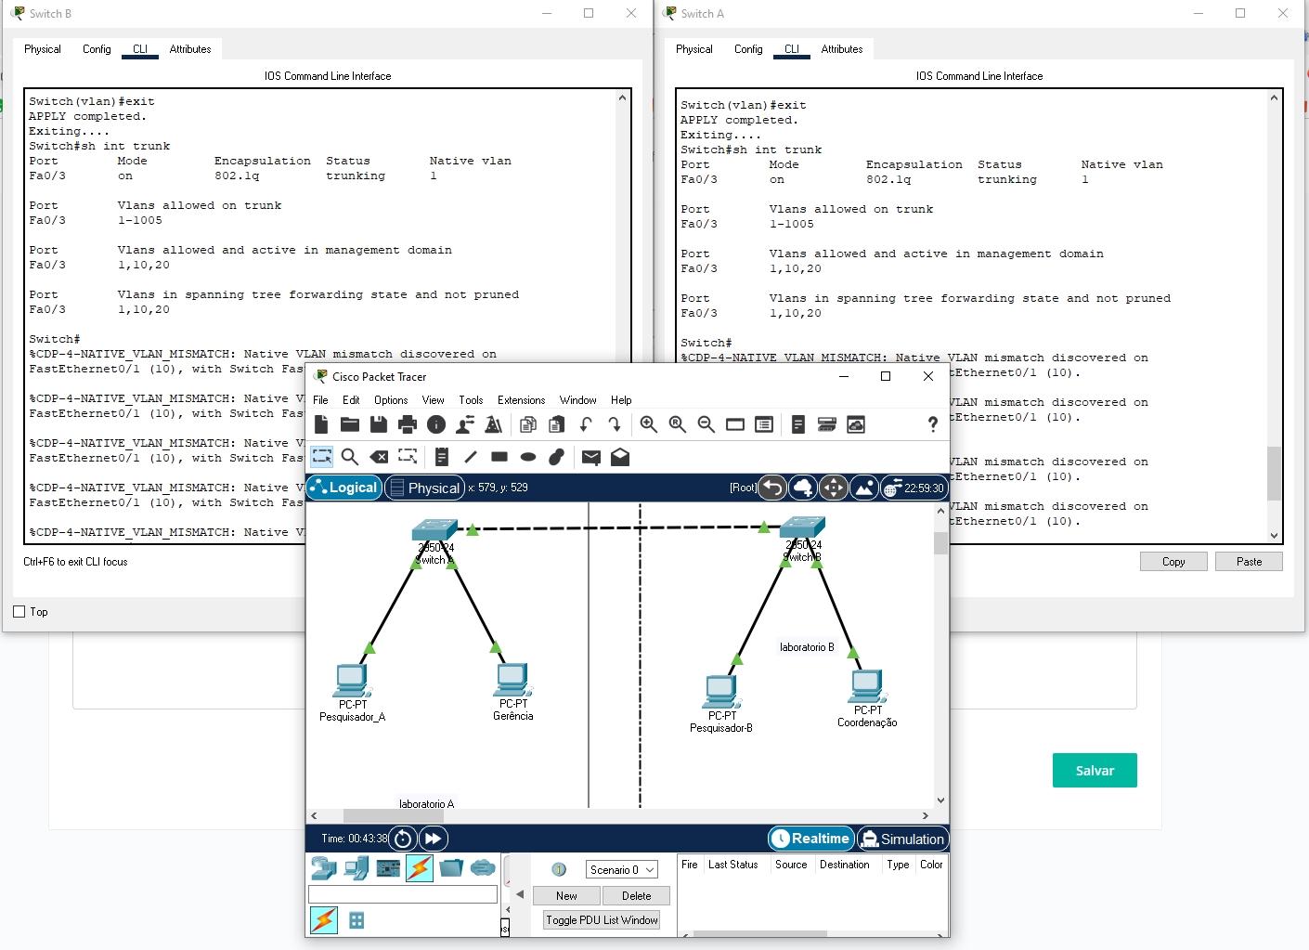
Task: Click Copy button in Switch A window
Action: 1173,562
